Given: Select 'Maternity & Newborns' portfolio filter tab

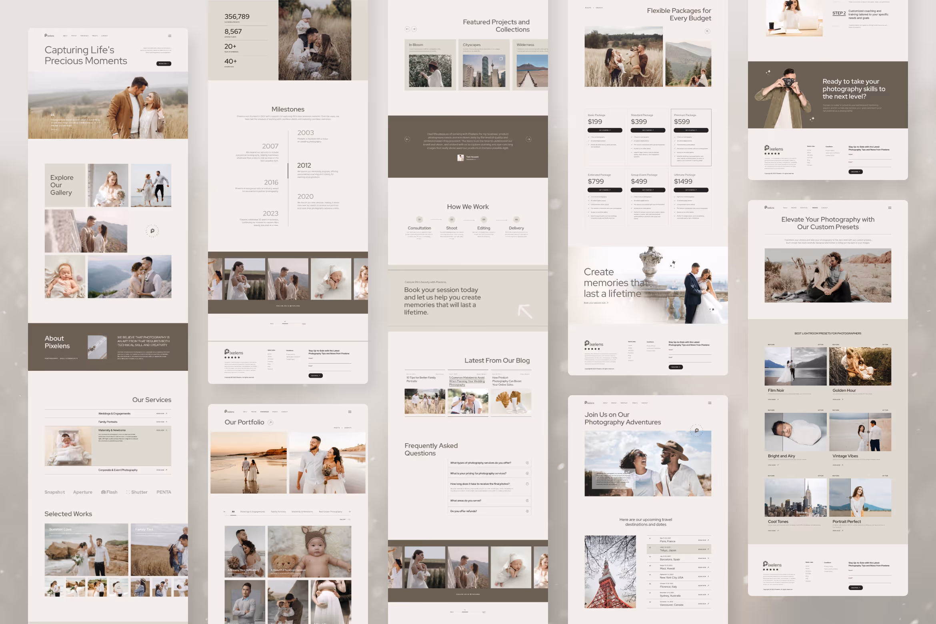Looking at the screenshot, I should (302, 512).
